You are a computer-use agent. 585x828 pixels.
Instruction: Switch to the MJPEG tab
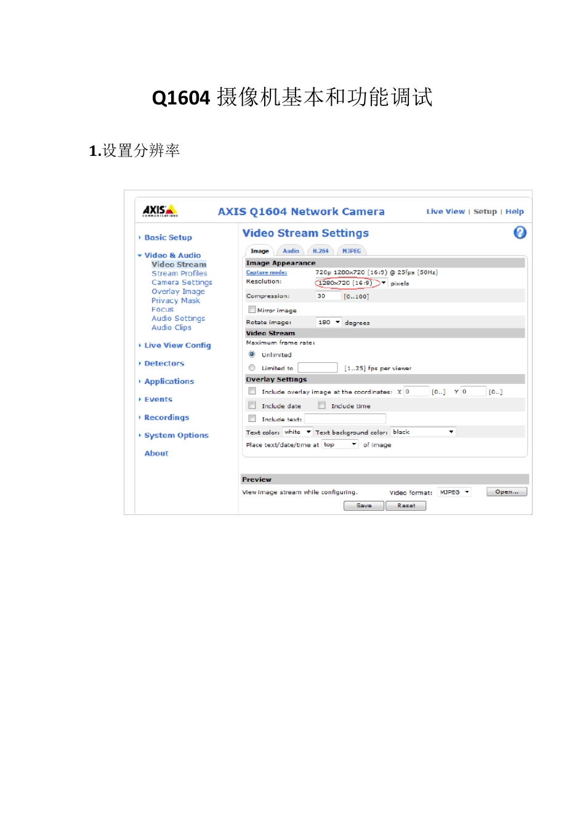click(x=352, y=251)
